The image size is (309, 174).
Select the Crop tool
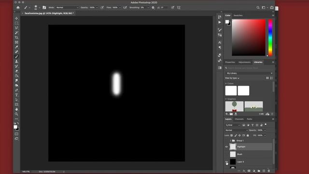pos(16,38)
